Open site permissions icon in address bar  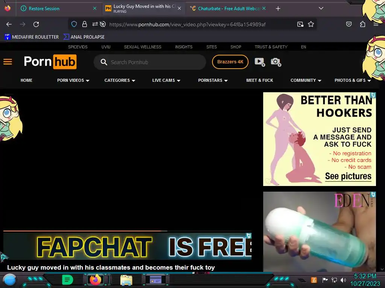pyautogui.click(x=95, y=24)
